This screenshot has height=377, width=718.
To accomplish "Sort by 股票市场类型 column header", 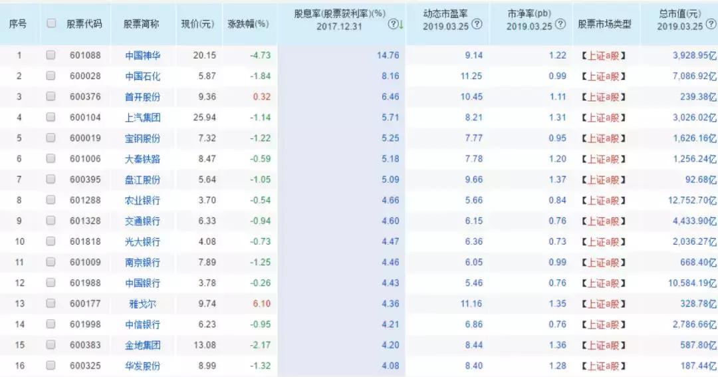I will 604,24.
